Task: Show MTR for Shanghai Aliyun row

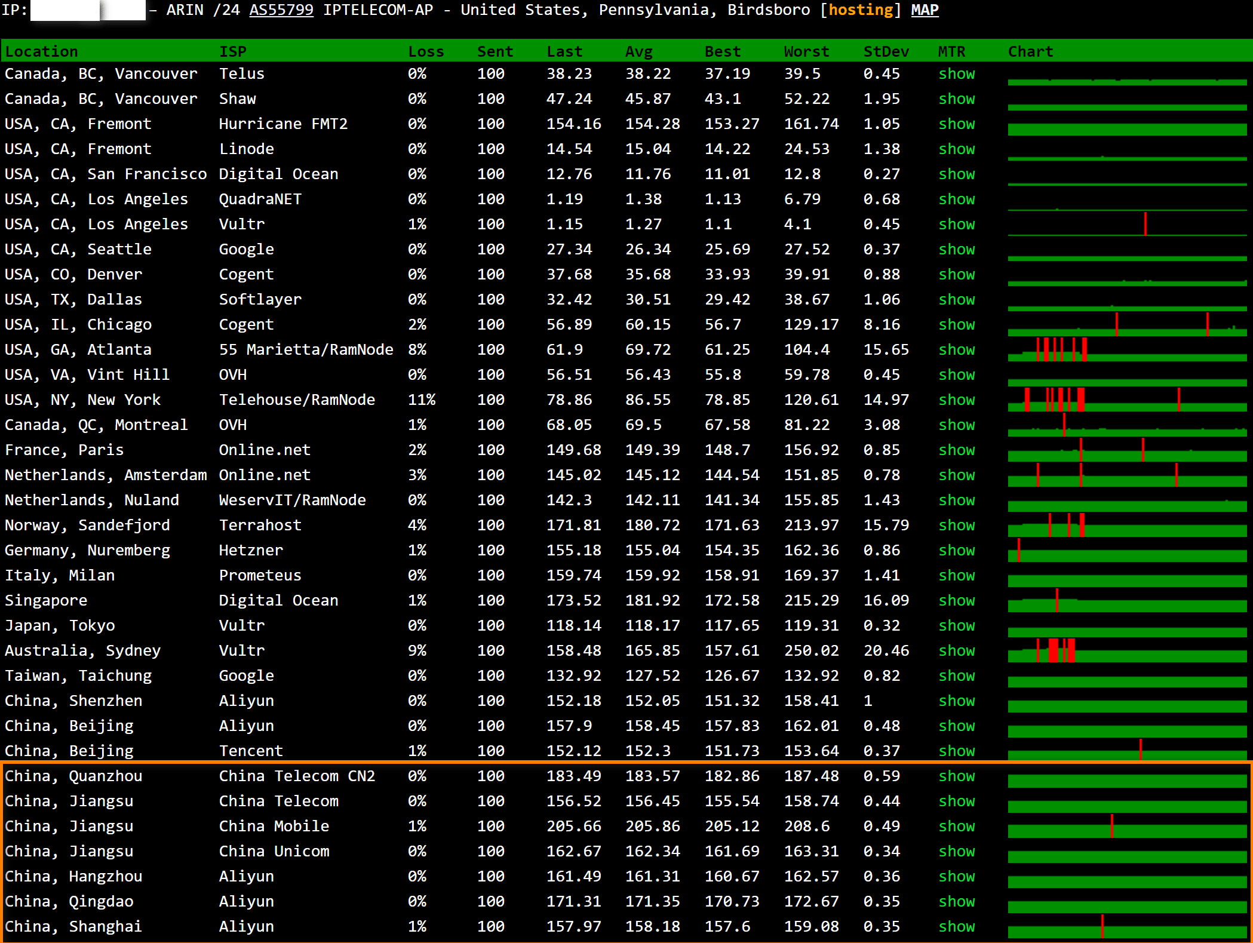Action: coord(956,926)
